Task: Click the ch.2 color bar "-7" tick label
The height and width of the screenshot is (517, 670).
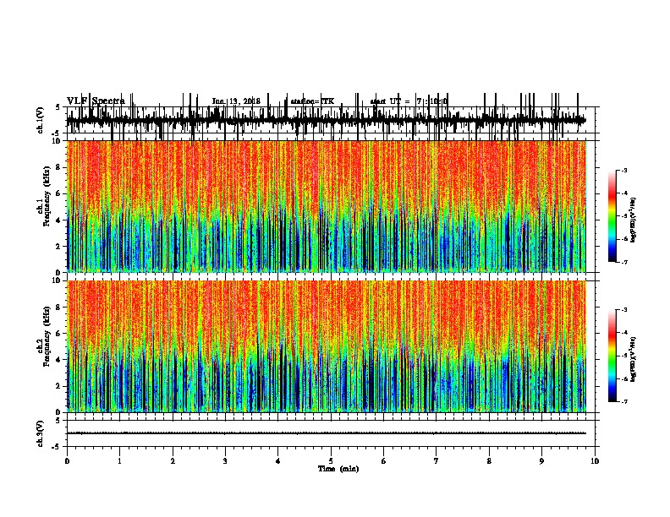Action: [624, 401]
